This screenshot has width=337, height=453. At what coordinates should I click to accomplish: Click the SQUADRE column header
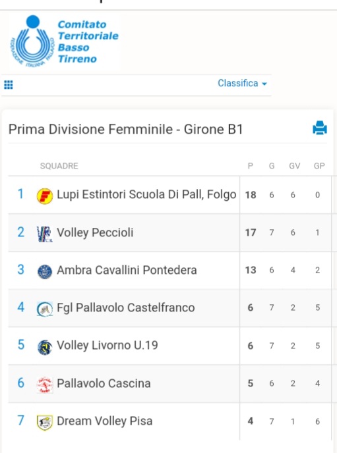(x=59, y=166)
